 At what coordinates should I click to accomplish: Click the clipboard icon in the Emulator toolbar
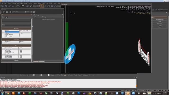(10, 12)
